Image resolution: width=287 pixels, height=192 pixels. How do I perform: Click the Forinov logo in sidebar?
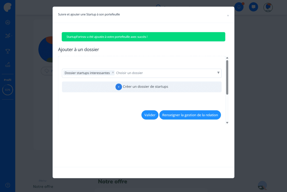click(8, 7)
